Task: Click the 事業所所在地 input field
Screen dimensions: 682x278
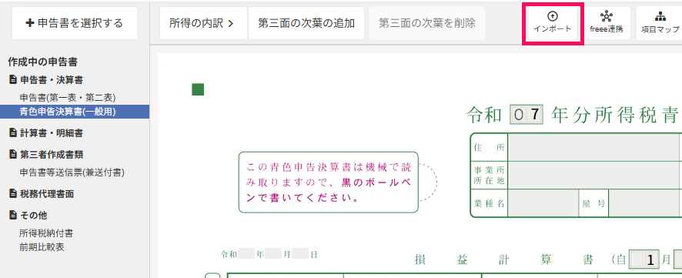Action: pyautogui.click(x=594, y=175)
